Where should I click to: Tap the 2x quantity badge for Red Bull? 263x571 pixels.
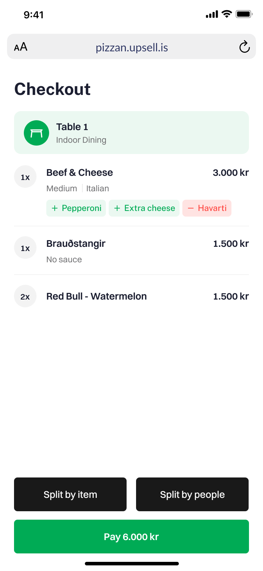click(25, 296)
